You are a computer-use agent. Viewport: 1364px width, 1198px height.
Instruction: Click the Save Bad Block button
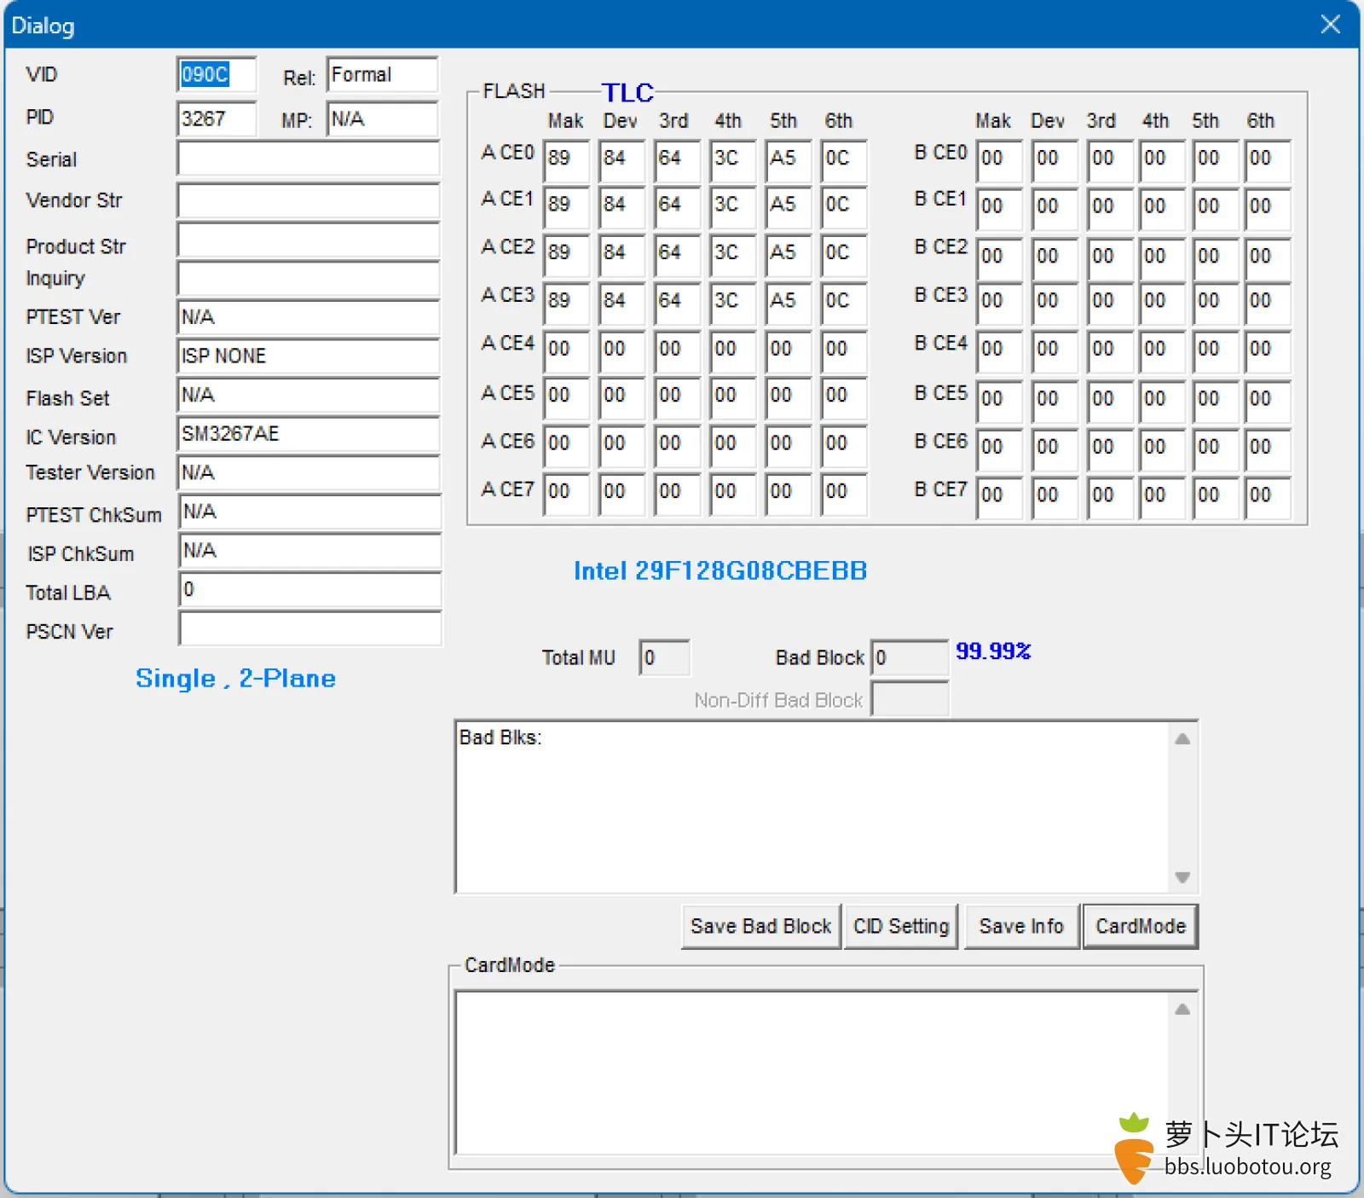[761, 926]
